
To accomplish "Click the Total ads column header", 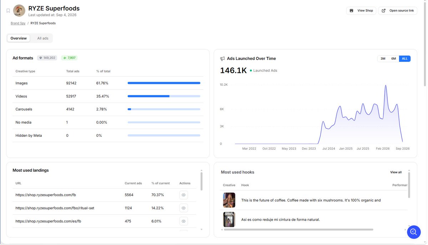I will [73, 71].
